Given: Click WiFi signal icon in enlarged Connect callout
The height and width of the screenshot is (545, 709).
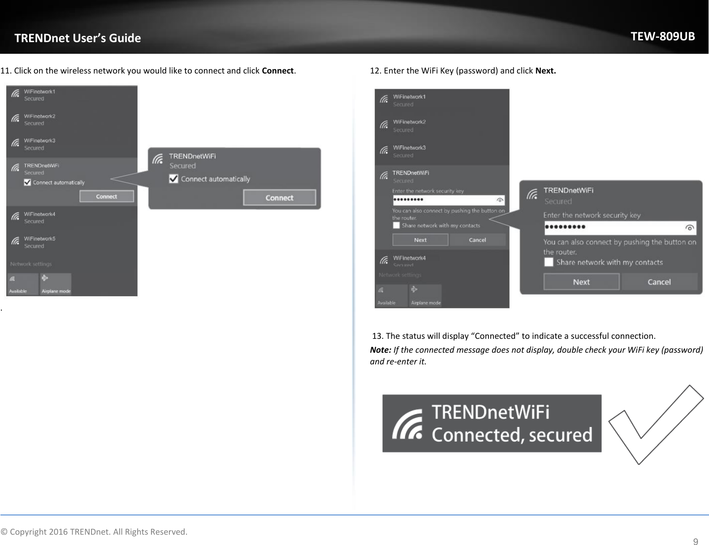Looking at the screenshot, I should (x=158, y=159).
